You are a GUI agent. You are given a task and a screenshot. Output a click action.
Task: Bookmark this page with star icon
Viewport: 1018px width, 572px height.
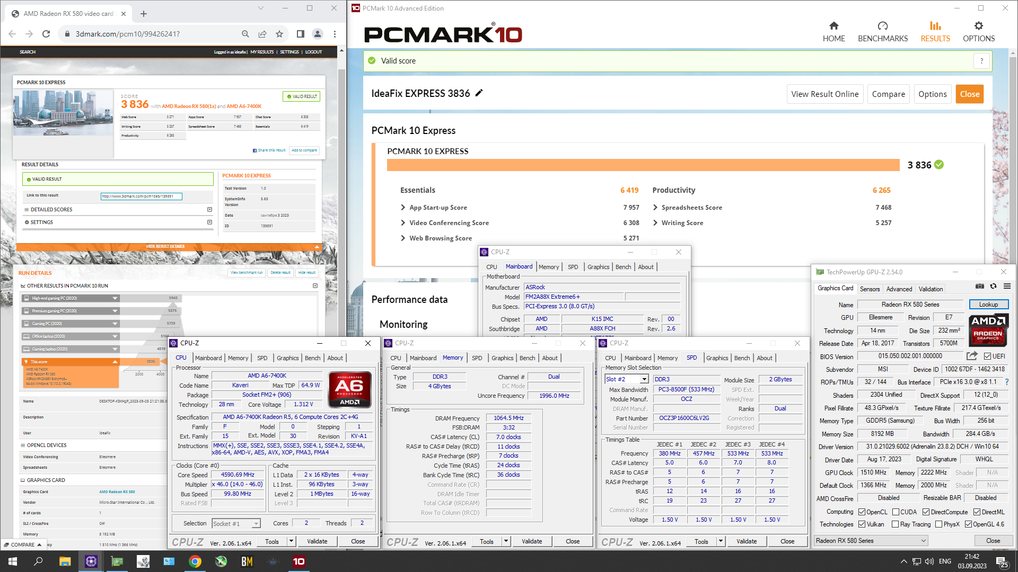(x=279, y=34)
